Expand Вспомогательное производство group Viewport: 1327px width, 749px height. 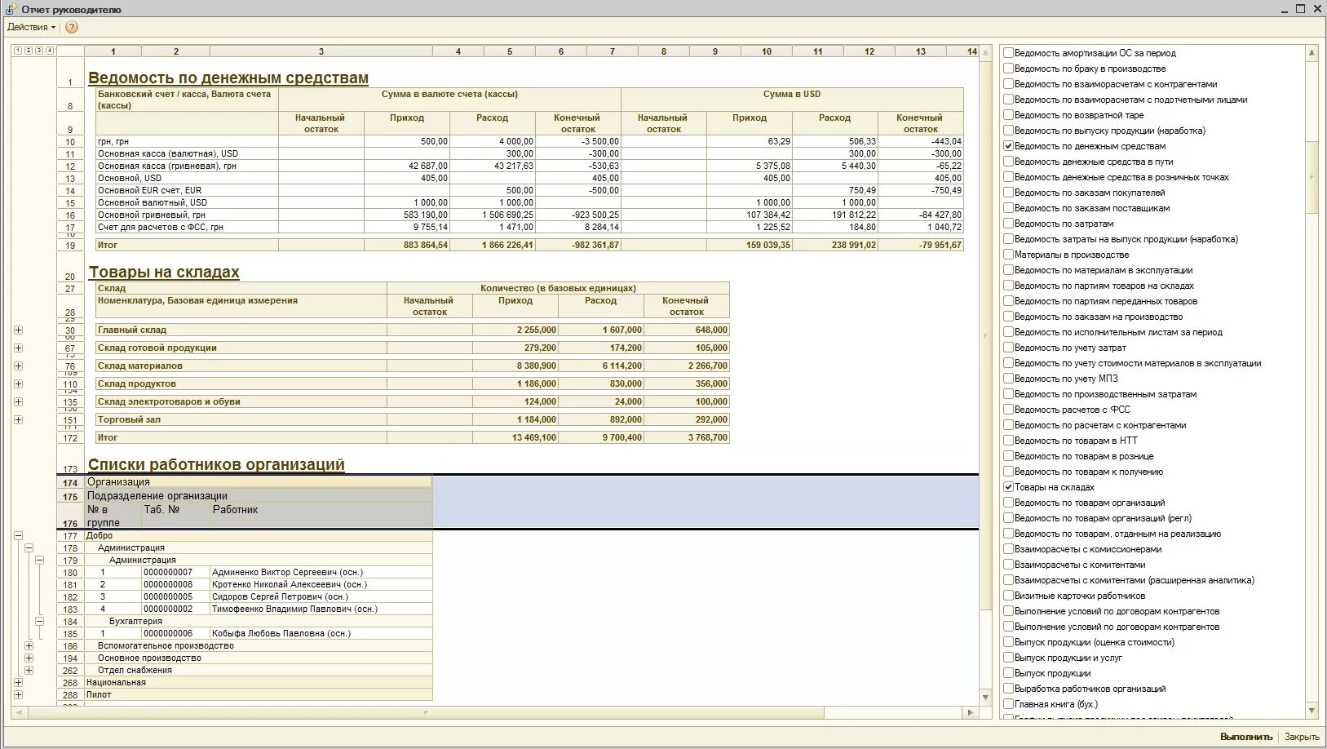(29, 646)
